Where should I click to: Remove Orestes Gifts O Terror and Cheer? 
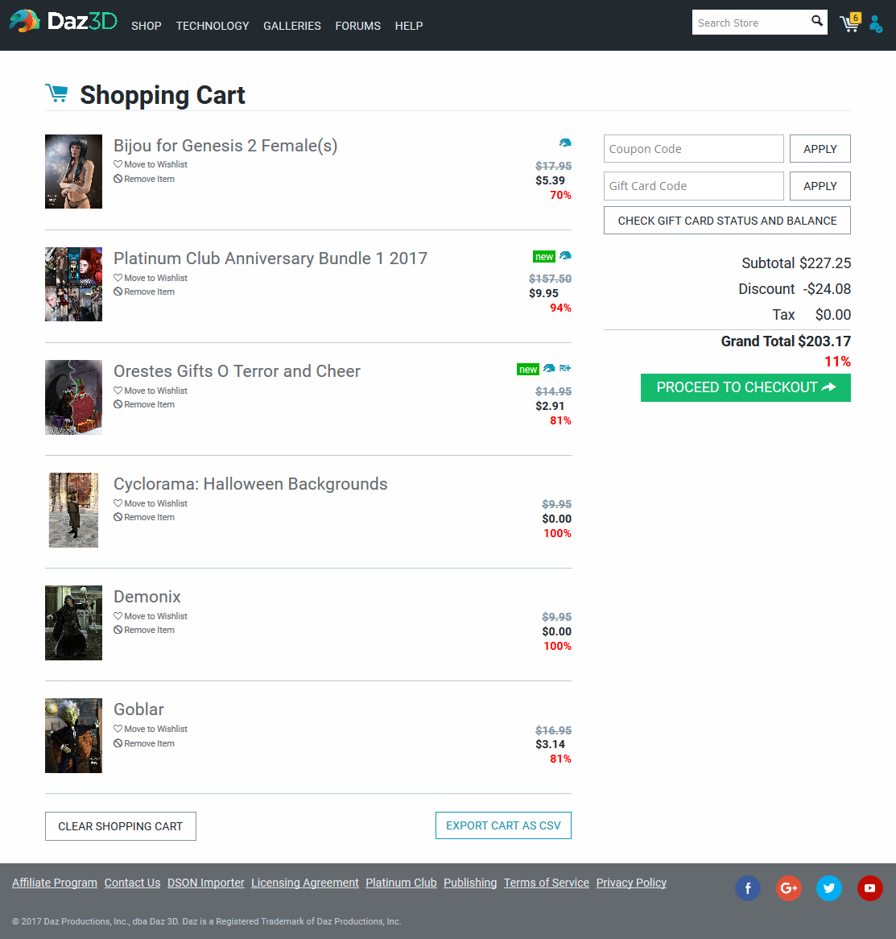144,404
